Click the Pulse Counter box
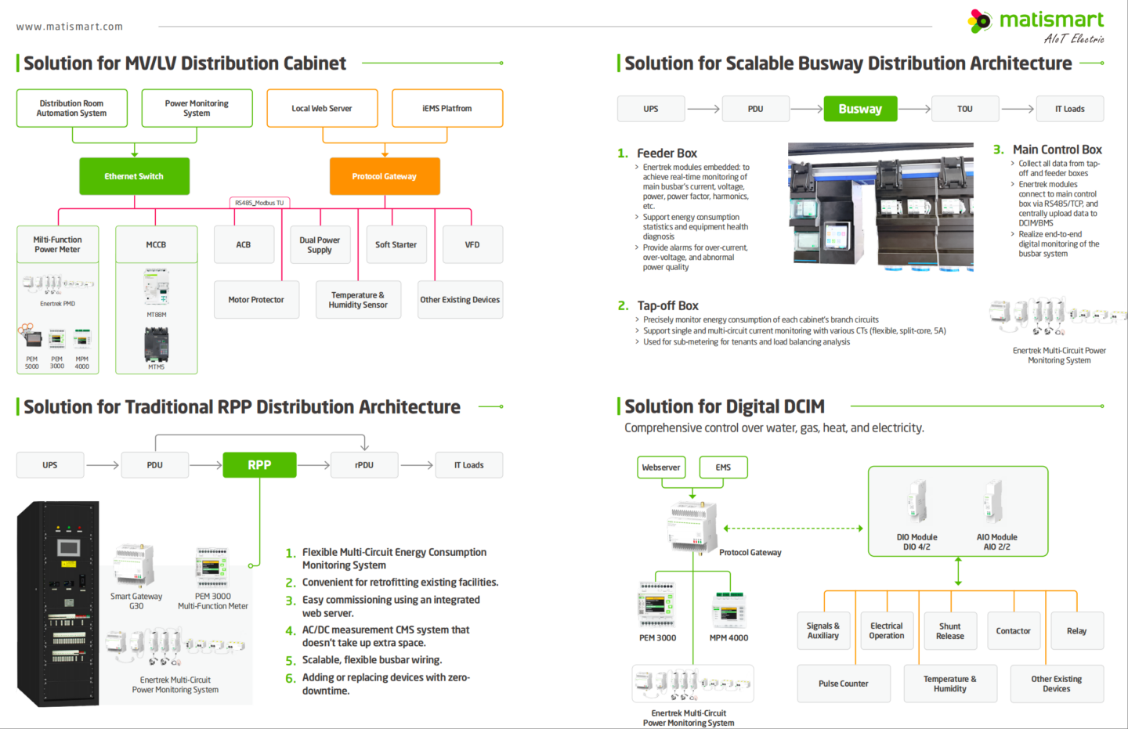Screen dimensions: 1128x729 click(x=844, y=684)
